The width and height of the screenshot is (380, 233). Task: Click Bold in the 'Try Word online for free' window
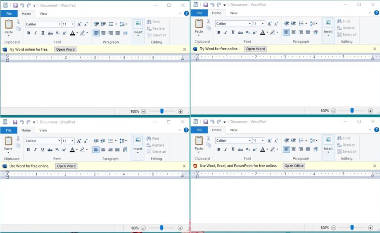29,33
